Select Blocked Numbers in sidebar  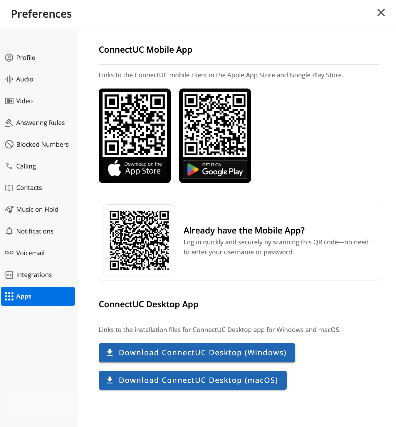[x=38, y=144]
